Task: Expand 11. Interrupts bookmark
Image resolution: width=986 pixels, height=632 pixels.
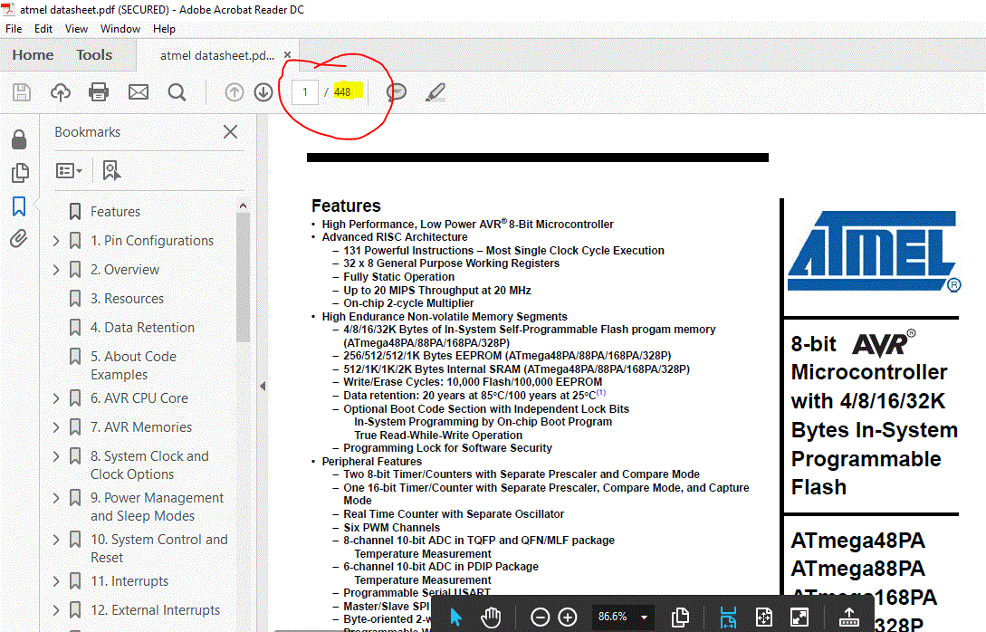Action: click(56, 581)
